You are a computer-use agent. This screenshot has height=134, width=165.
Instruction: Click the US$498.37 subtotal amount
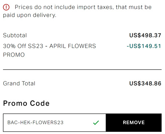coord(145,35)
